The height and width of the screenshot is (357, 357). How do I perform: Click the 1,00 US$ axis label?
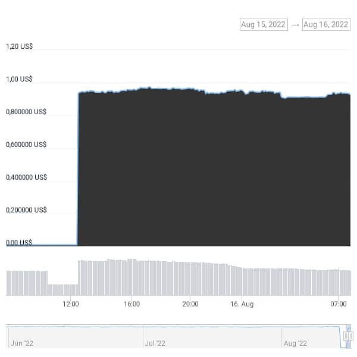tap(20, 79)
